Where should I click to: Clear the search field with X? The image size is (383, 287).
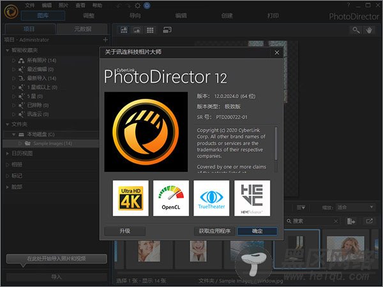(x=336, y=221)
